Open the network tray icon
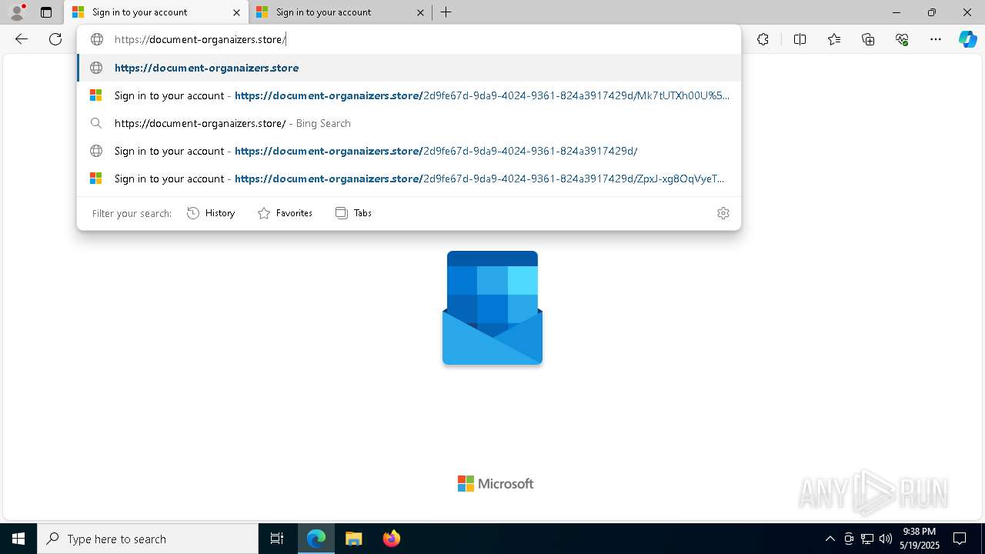Viewport: 985px width, 554px height. (x=867, y=539)
